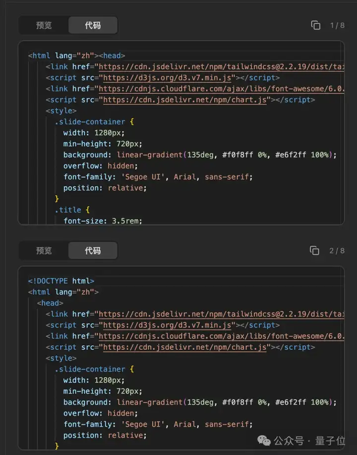This screenshot has height=455, width=357.
Task: Click copy icon in second code block
Action: pos(314,250)
